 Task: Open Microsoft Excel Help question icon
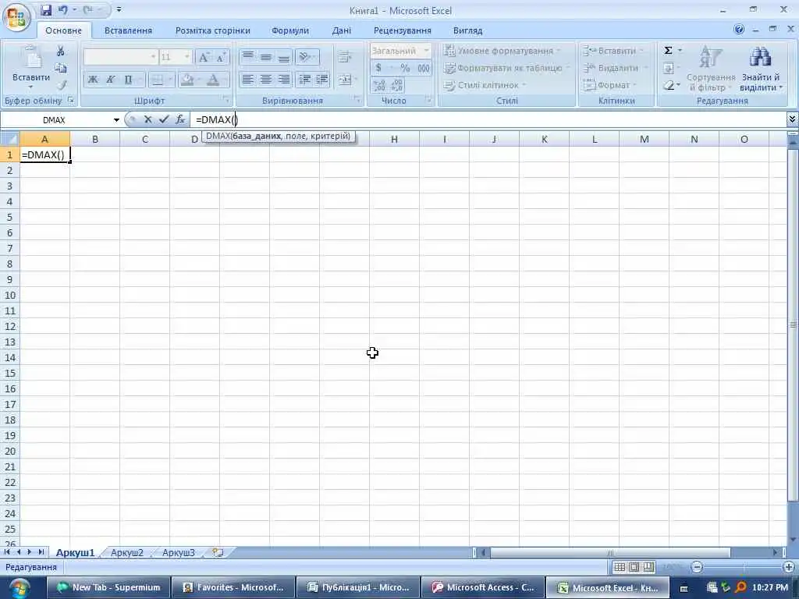coord(738,30)
